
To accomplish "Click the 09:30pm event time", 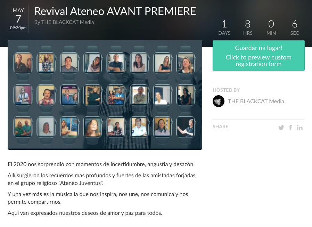I will coord(18,28).
